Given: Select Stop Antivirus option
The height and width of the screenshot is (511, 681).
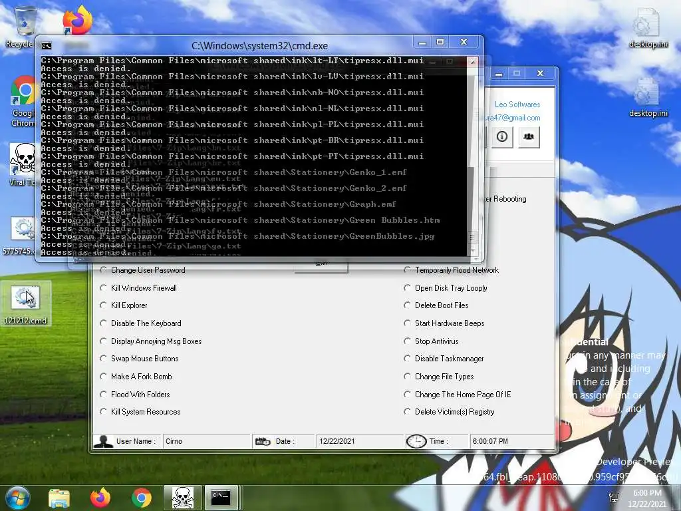Looking at the screenshot, I should tap(431, 341).
